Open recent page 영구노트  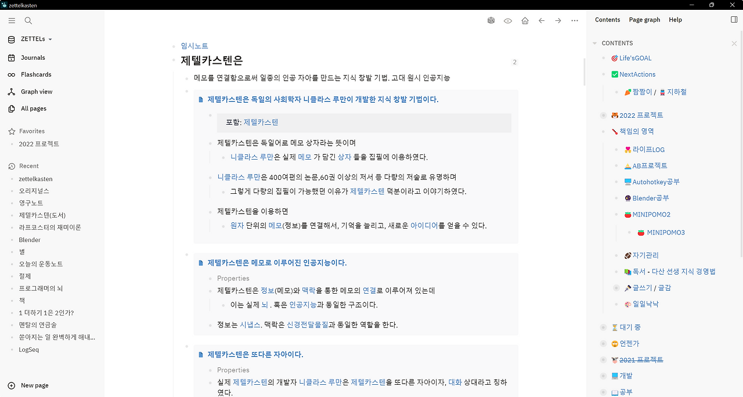pyautogui.click(x=31, y=203)
